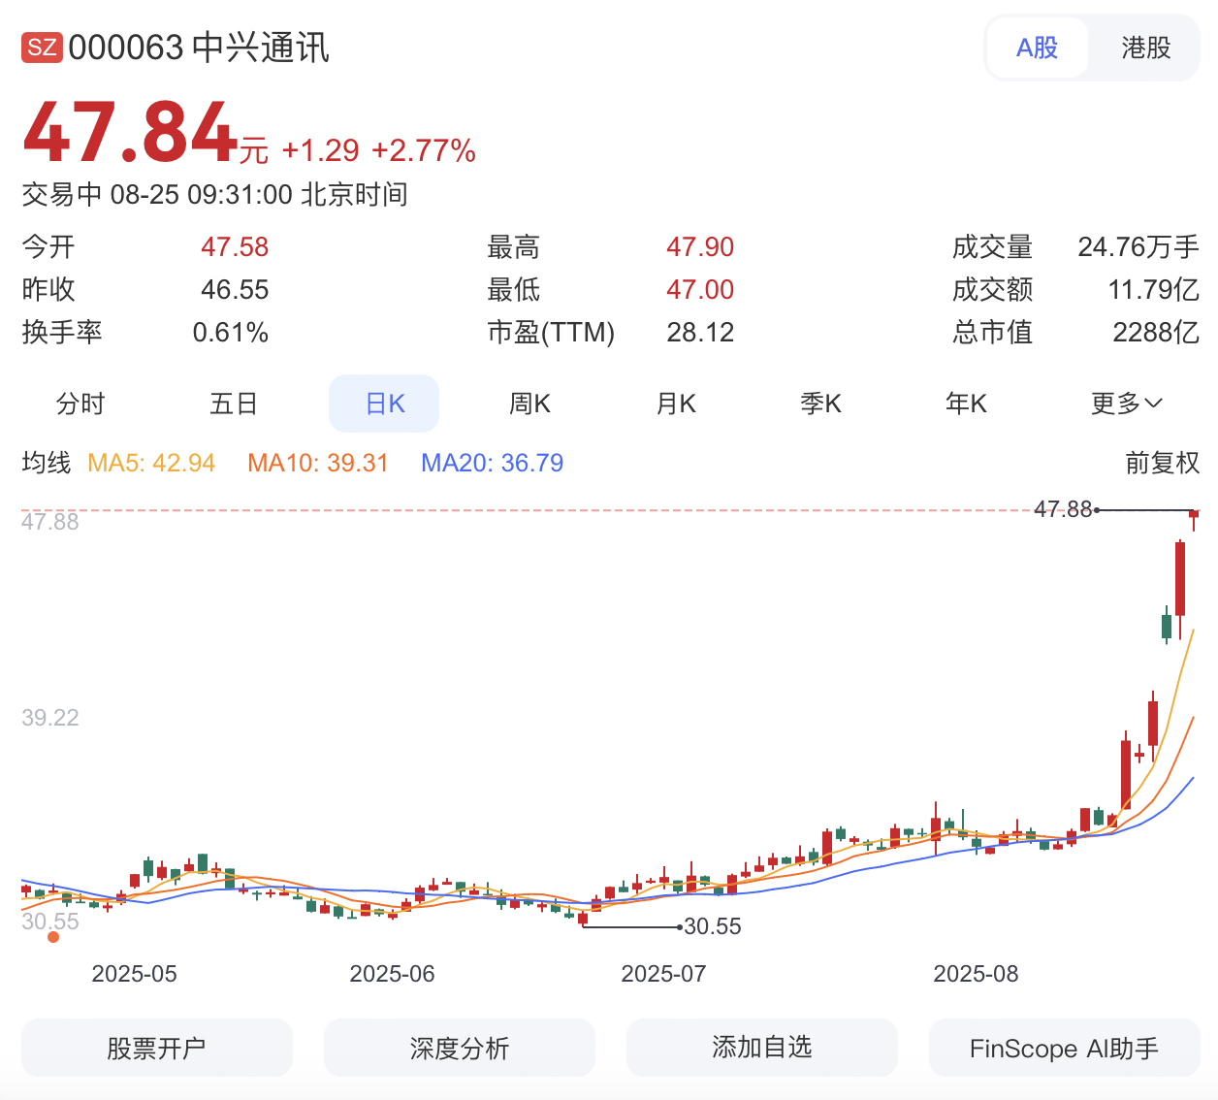Click the 市盈(TTM) value 28.12

(700, 333)
